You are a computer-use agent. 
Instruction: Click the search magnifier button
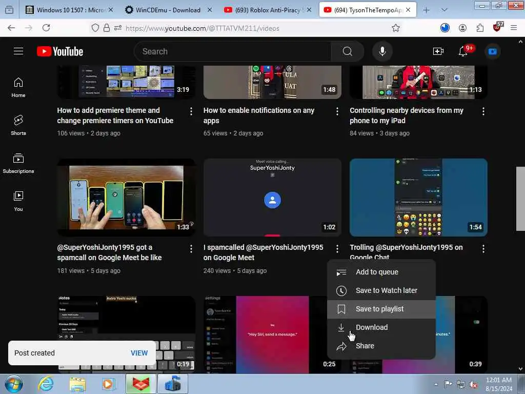pos(347,51)
